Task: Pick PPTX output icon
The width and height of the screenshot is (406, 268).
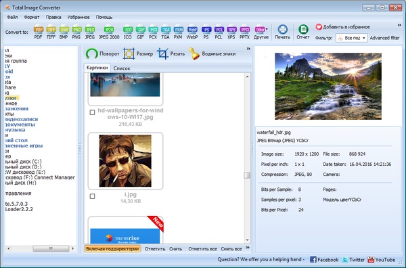Action: tap(244, 32)
